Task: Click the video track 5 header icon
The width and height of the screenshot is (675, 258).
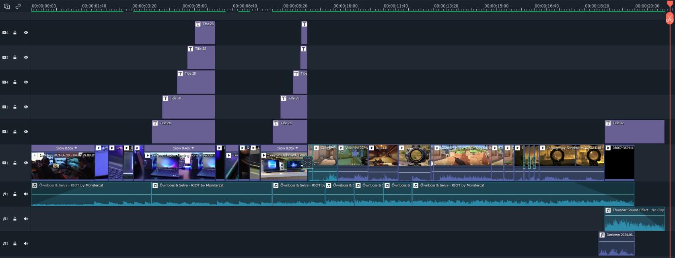Action: click(x=5, y=57)
